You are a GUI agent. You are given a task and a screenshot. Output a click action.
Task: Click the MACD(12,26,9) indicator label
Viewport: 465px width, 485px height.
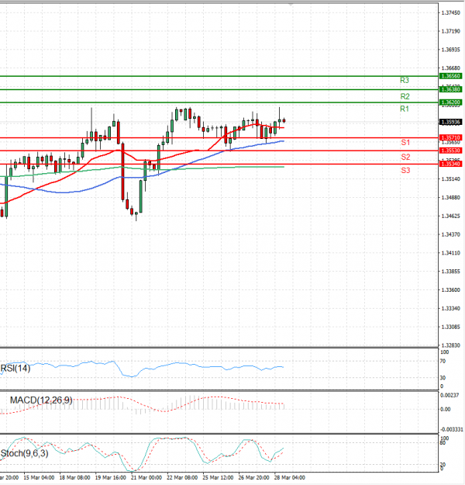(x=41, y=400)
